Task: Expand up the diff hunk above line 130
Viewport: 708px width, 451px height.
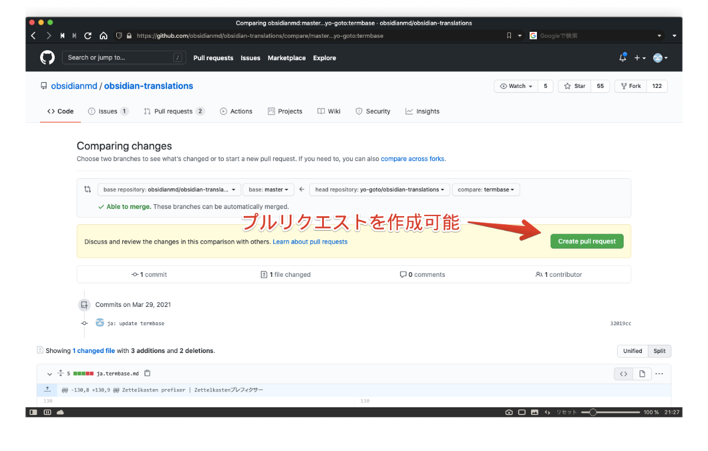Action: [47, 390]
